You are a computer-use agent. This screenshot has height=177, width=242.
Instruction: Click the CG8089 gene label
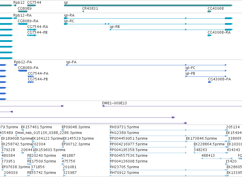[x=24, y=8]
